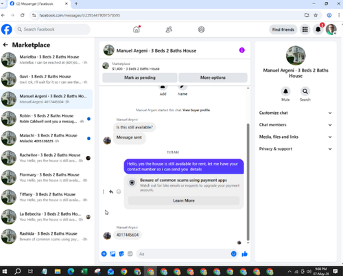Click the chat scrollbar
Image resolution: width=343 pixels, height=276 pixels.
click(248, 182)
